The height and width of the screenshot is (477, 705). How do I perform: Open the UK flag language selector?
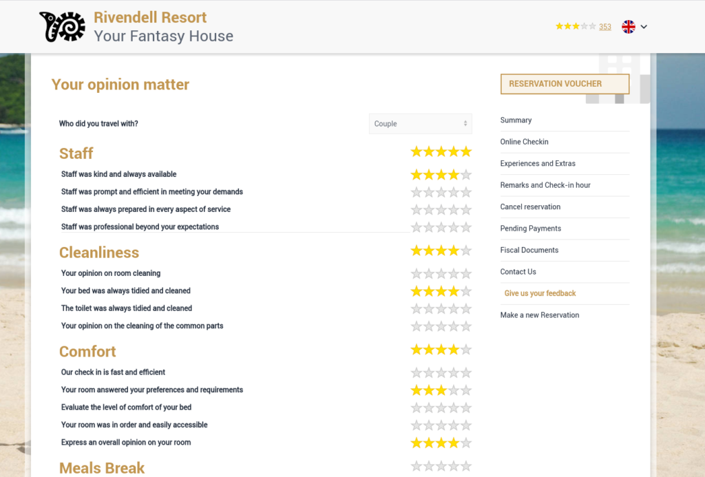tap(628, 27)
